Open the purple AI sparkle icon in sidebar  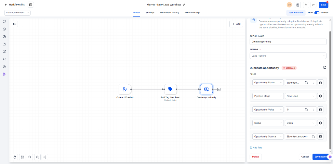(4, 74)
